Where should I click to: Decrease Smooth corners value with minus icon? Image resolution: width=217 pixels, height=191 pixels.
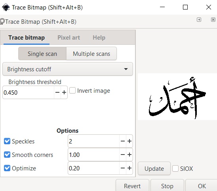coord(123,155)
